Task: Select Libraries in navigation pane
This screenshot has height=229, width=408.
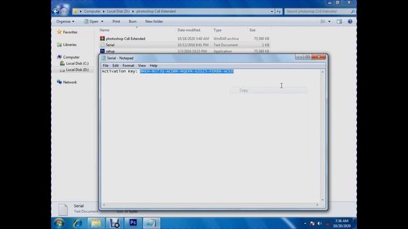Action: tap(69, 45)
